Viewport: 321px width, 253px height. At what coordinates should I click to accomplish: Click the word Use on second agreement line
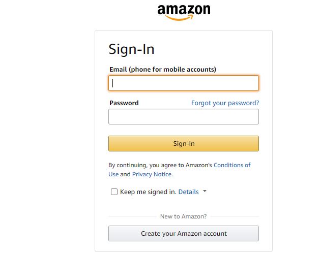pyautogui.click(x=113, y=174)
